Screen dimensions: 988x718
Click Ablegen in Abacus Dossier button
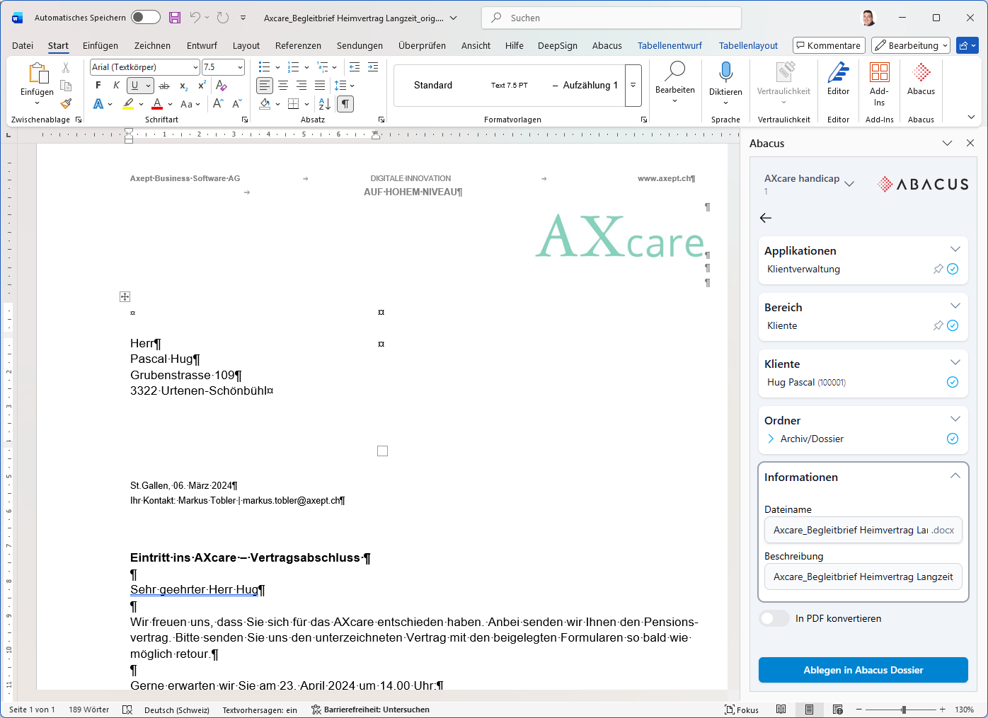pos(863,670)
